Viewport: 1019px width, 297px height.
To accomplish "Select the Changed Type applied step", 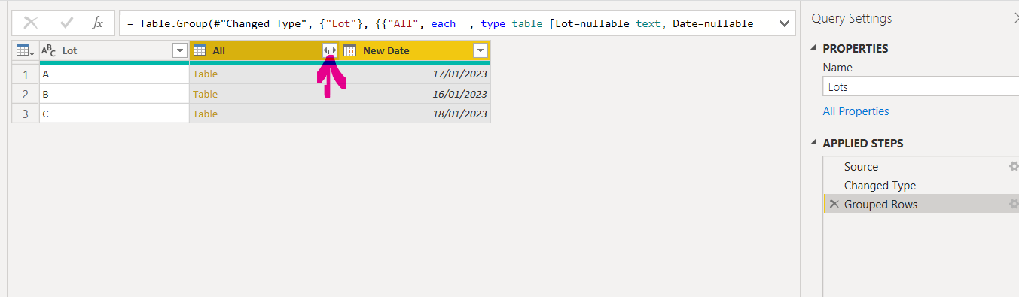I will click(880, 186).
